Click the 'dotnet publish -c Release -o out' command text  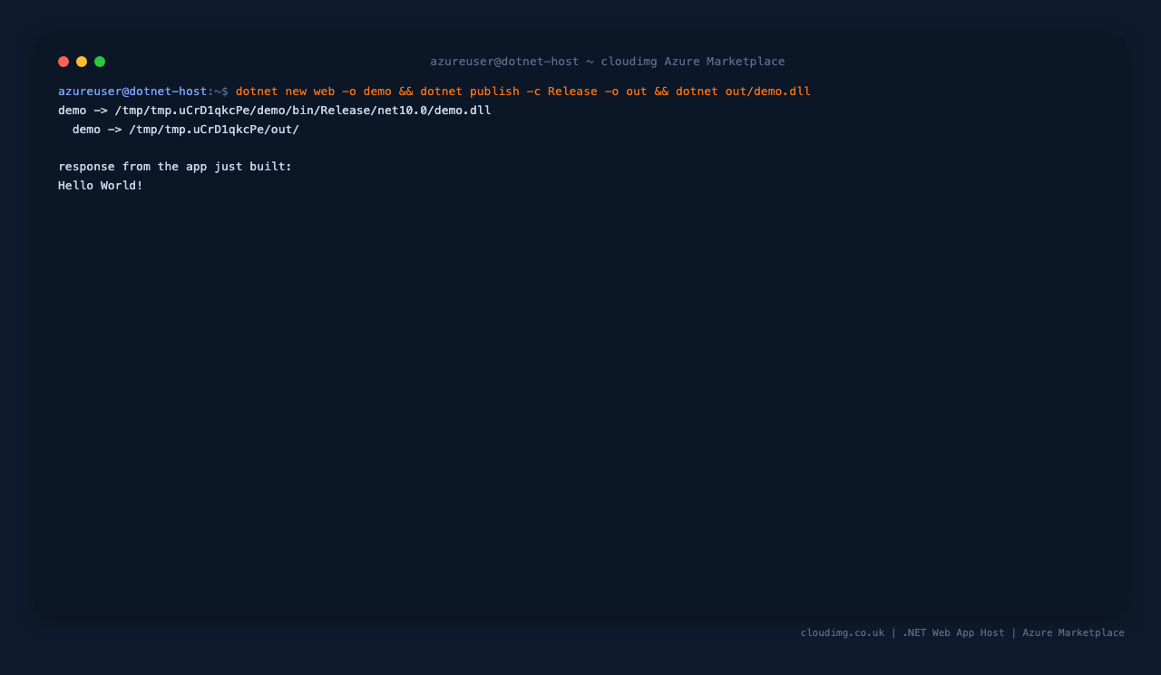tap(533, 92)
